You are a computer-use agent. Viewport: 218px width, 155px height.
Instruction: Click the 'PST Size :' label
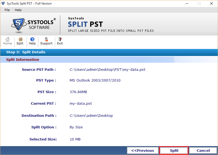click(47, 92)
